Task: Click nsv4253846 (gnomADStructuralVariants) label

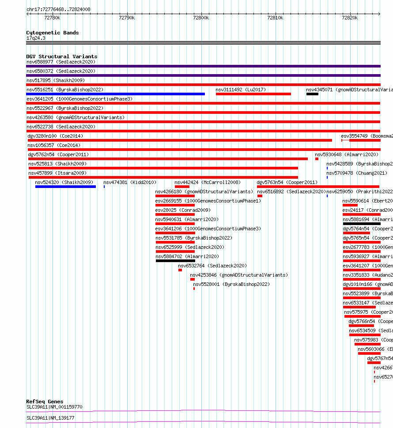Action: pos(239,275)
